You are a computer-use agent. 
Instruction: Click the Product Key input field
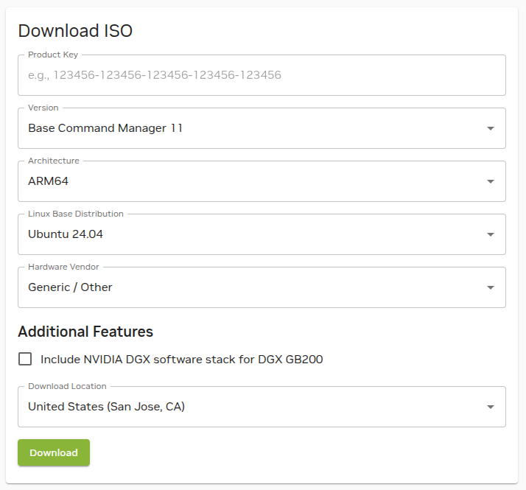click(x=262, y=75)
